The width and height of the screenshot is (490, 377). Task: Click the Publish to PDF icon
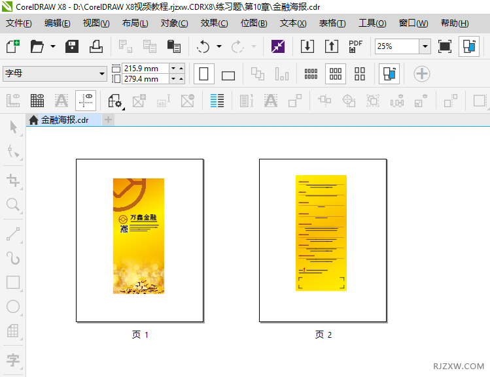coord(356,46)
